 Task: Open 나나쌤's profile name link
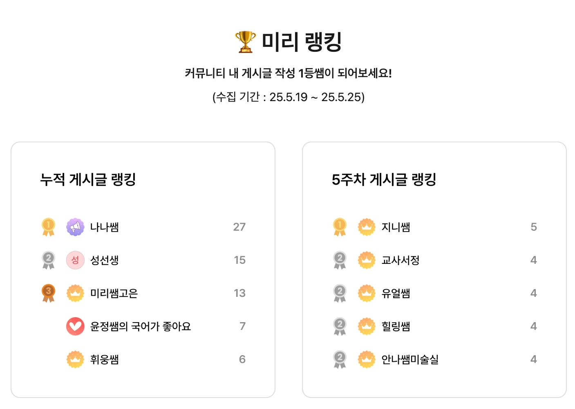pyautogui.click(x=105, y=227)
